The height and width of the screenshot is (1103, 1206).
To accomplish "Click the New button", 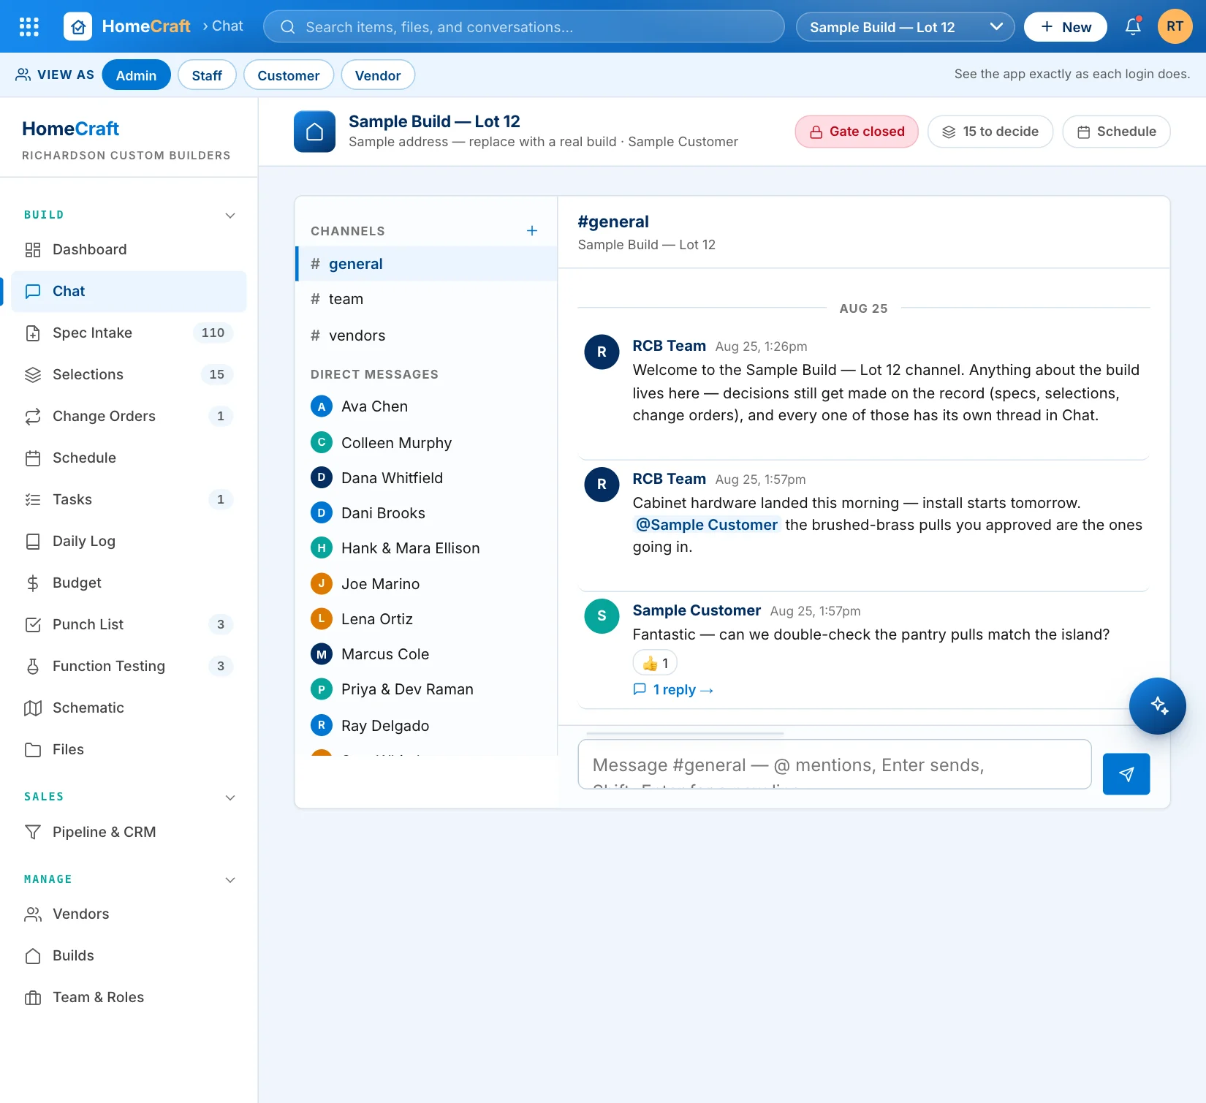I will click(1065, 27).
